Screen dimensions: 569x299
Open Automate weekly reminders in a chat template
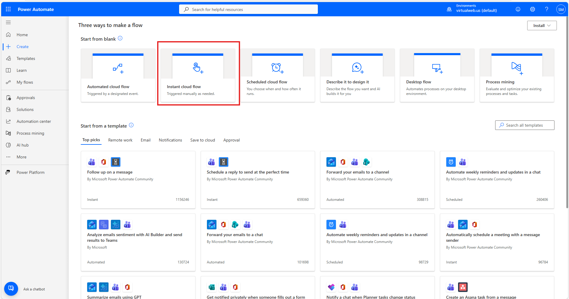[497, 180]
